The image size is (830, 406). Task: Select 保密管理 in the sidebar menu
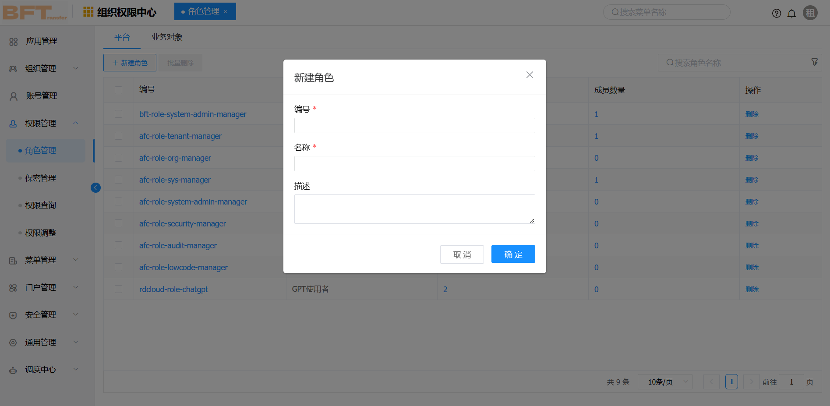click(x=40, y=178)
